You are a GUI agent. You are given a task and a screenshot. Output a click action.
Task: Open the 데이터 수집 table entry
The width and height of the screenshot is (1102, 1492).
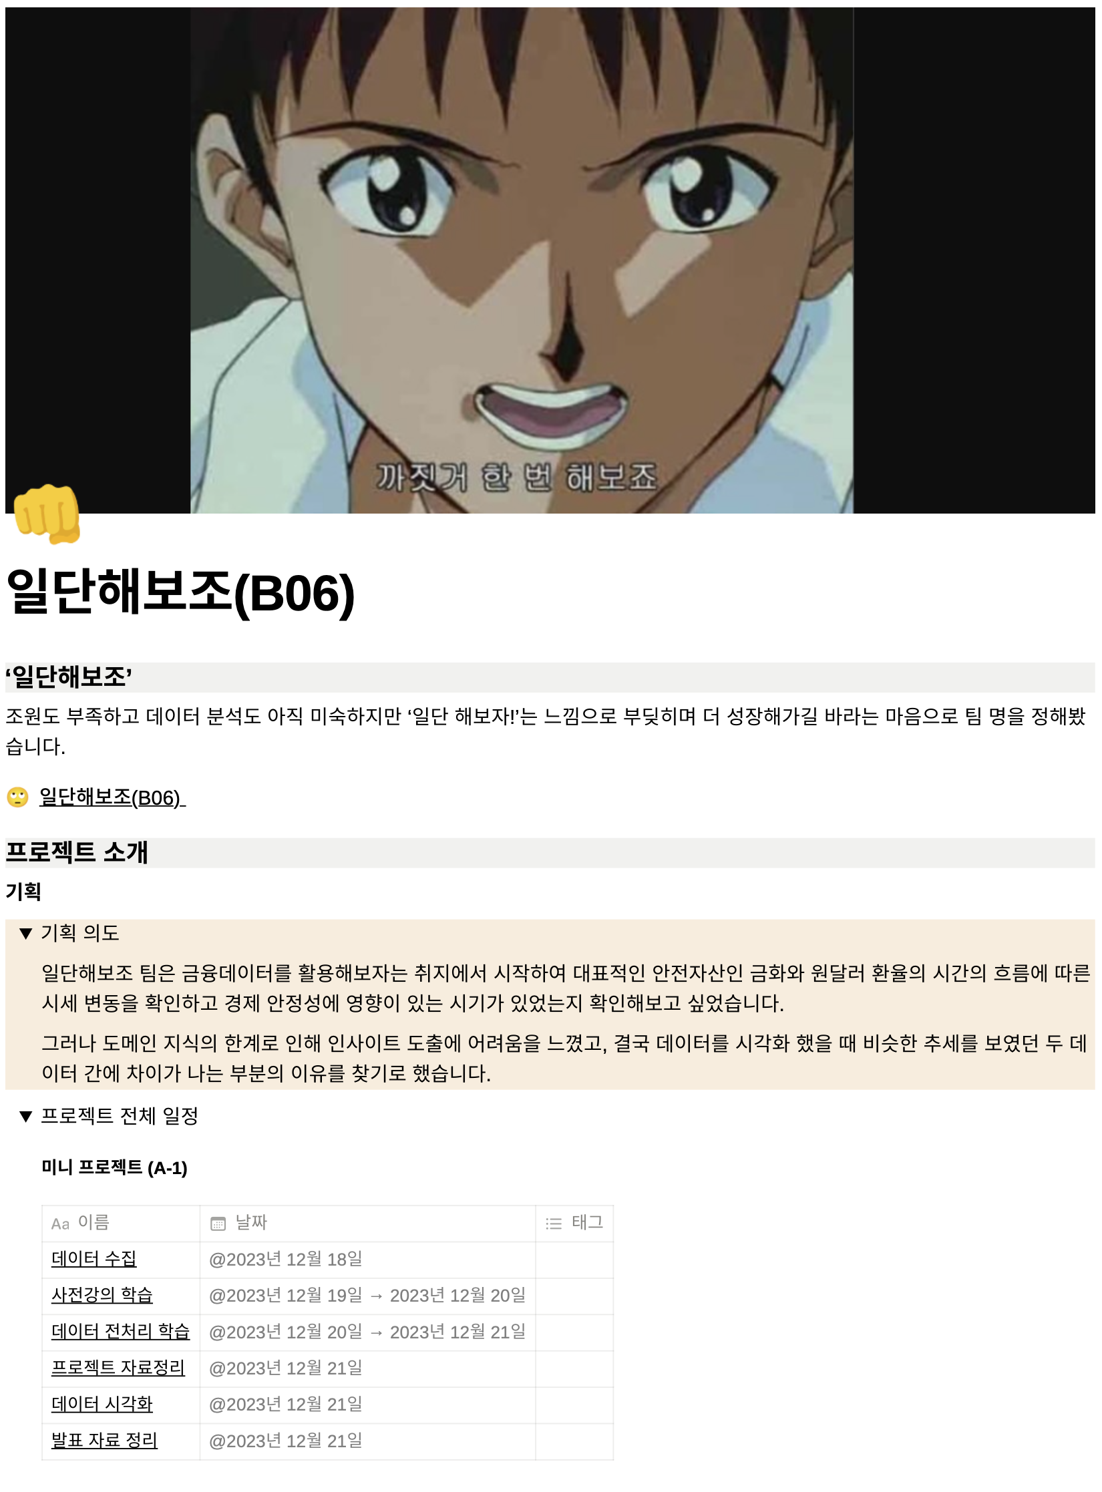[x=94, y=1259]
